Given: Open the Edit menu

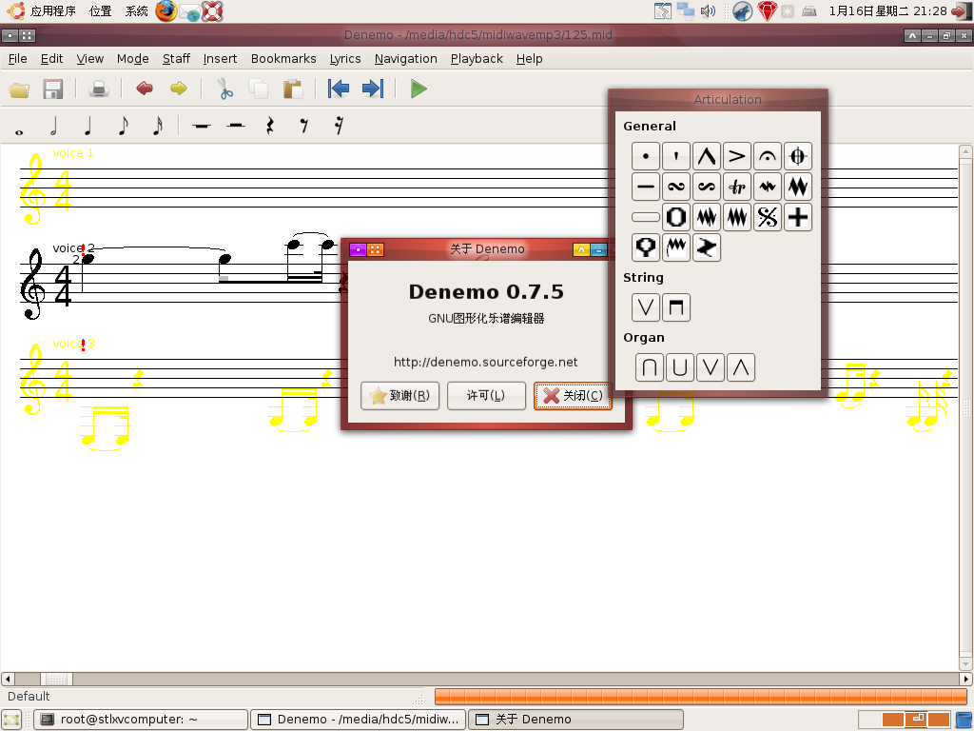Looking at the screenshot, I should pos(51,58).
